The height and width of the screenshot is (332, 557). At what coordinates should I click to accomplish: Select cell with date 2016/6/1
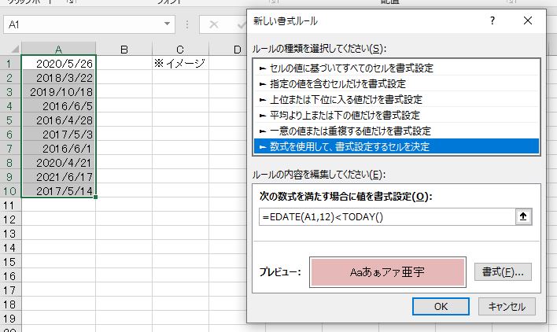[59, 148]
